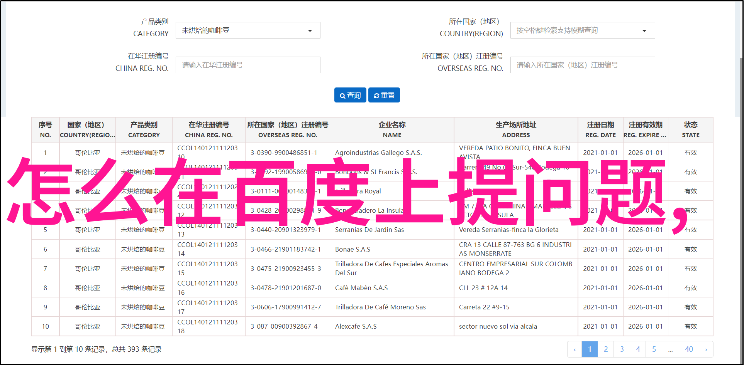Click the 序号 NO. column header
744x366 pixels.
point(45,130)
